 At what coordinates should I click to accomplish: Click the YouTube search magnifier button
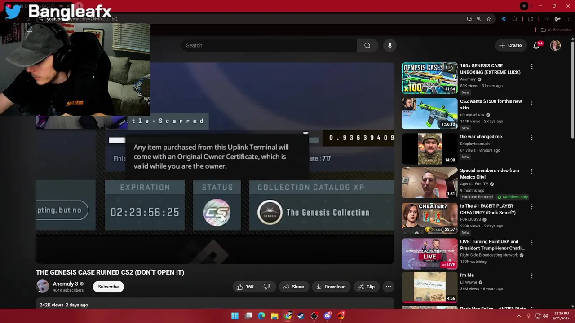pyautogui.click(x=367, y=45)
